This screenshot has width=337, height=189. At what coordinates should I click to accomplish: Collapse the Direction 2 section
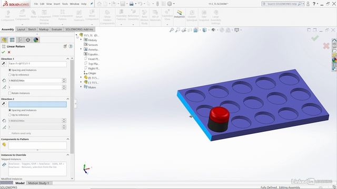68,99
